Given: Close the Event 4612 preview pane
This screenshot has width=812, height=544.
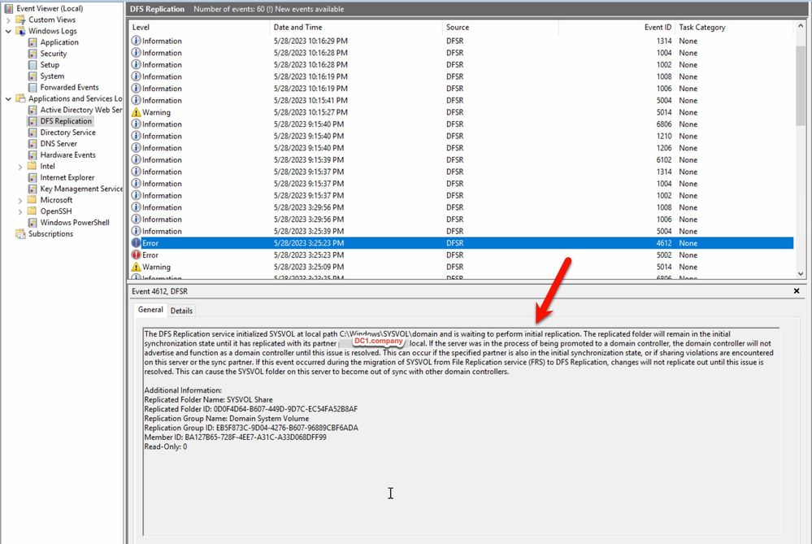Looking at the screenshot, I should click(x=797, y=291).
